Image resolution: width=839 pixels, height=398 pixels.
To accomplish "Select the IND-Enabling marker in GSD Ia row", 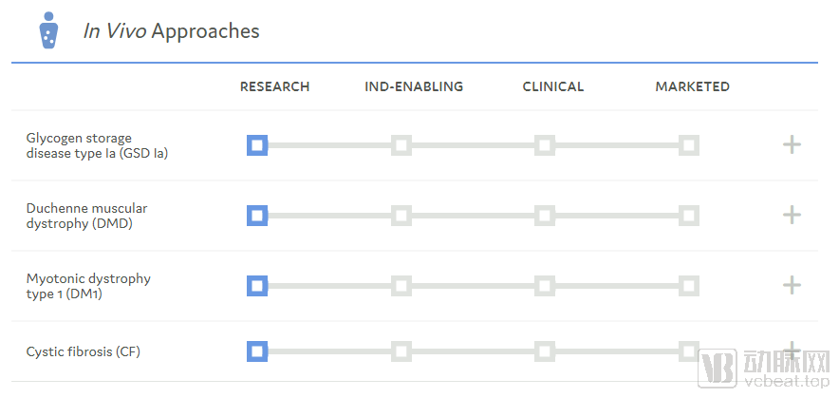I will pyautogui.click(x=401, y=145).
